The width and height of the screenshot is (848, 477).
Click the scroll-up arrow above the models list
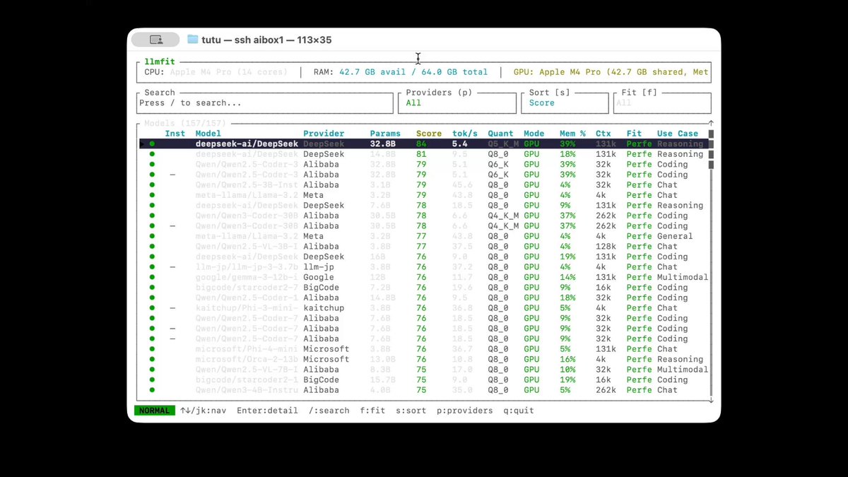tap(711, 124)
